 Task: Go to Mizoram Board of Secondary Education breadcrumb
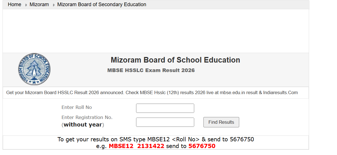(101, 4)
